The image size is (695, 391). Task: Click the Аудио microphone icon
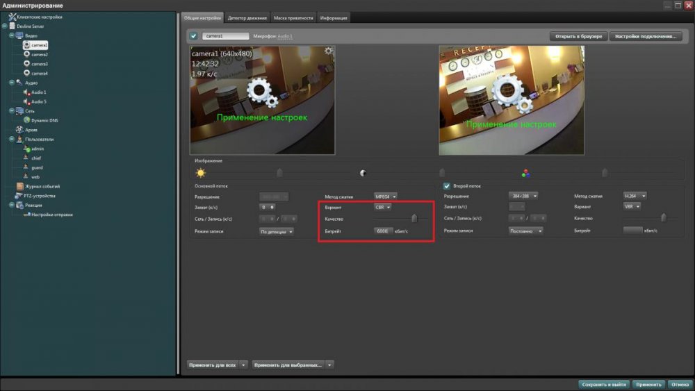[19, 83]
